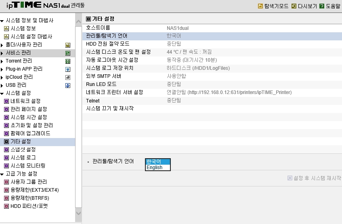This screenshot has width=342, height=224.
Task: Choose 한국어 in the language dropdown list
Action: pos(158,161)
